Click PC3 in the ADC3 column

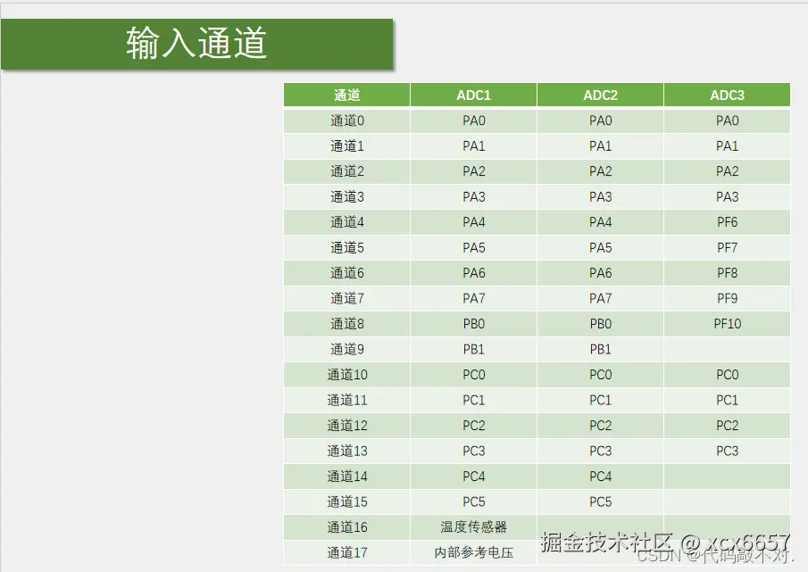point(727,451)
